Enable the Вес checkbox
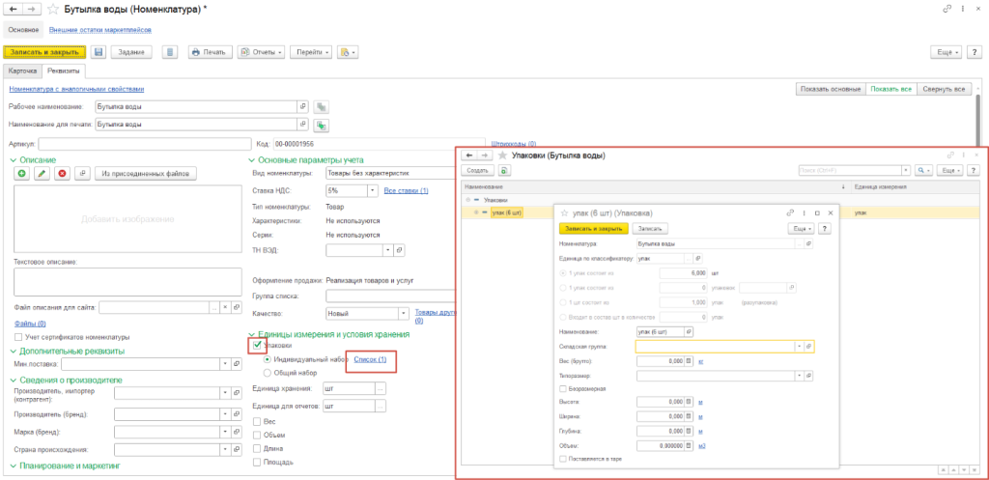Image resolution: width=989 pixels, height=480 pixels. [x=256, y=421]
